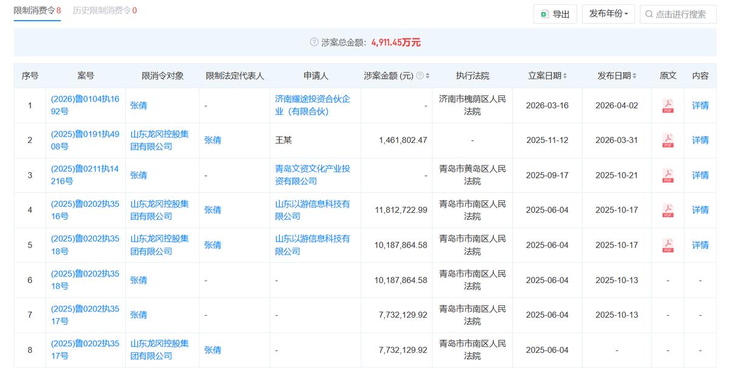Switch to 历史限制消费令 tab
730x373 pixels.
pos(105,10)
